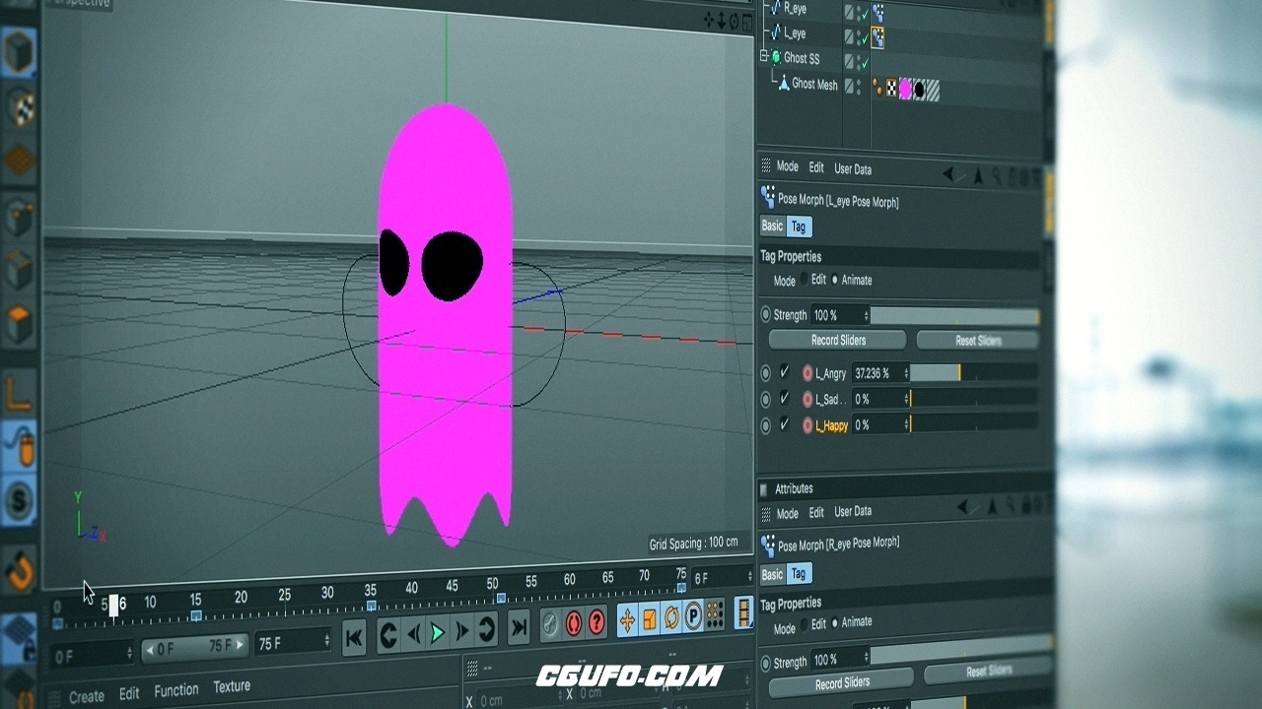Enable the orange magnet snapping icon

tap(20, 568)
